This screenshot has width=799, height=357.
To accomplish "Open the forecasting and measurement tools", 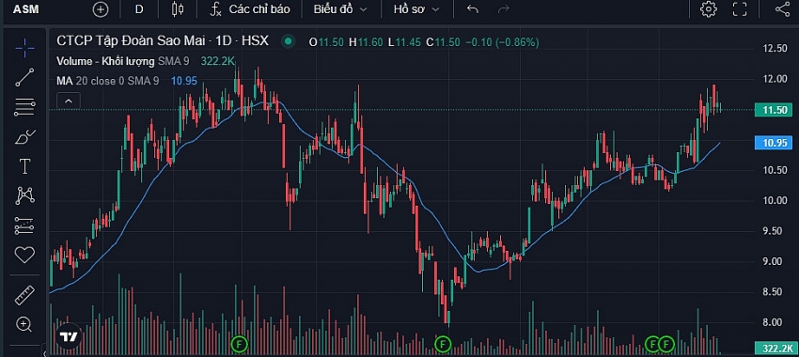I will 24,225.
